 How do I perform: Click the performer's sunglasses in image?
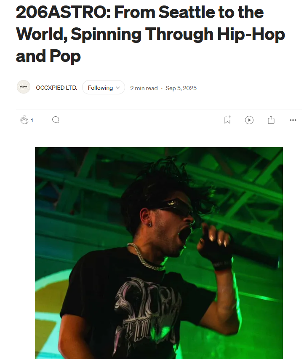pos(176,207)
